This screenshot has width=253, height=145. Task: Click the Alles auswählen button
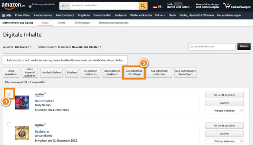pyautogui.click(x=11, y=72)
